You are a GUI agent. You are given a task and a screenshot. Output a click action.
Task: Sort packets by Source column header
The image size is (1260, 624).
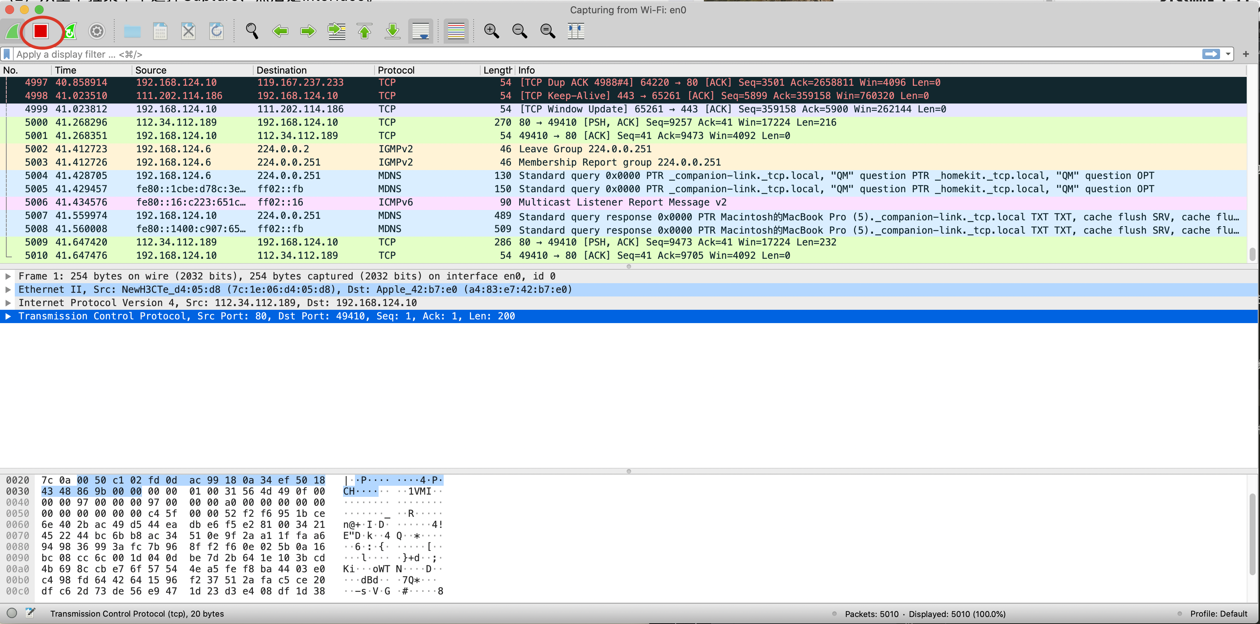coord(150,70)
